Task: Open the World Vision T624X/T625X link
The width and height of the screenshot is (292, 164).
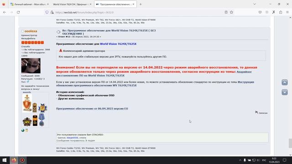Action: 118,44
